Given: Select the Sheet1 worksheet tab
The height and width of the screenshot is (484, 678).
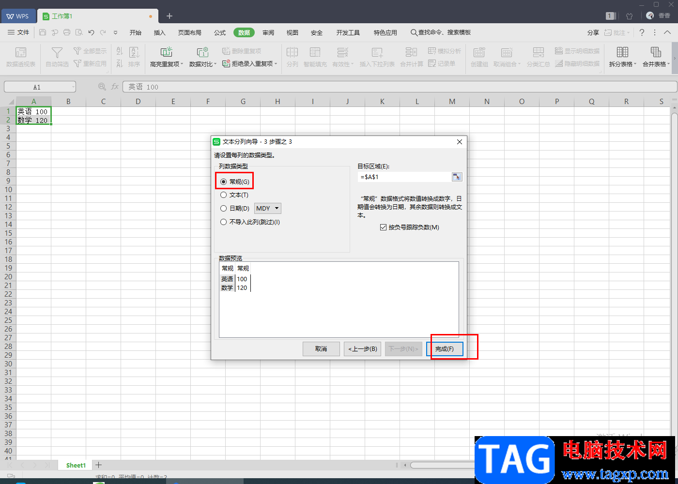Looking at the screenshot, I should 76,465.
